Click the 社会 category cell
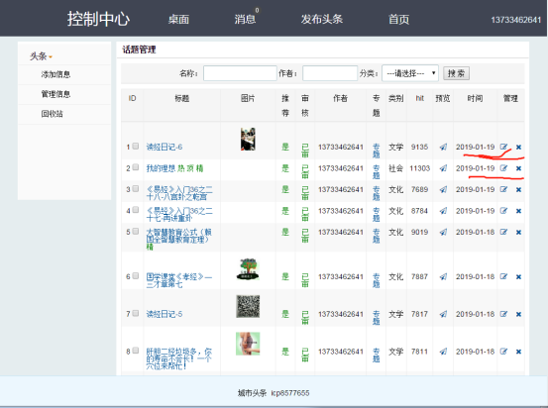Image resolution: width=548 pixels, height=408 pixels. tap(396, 168)
